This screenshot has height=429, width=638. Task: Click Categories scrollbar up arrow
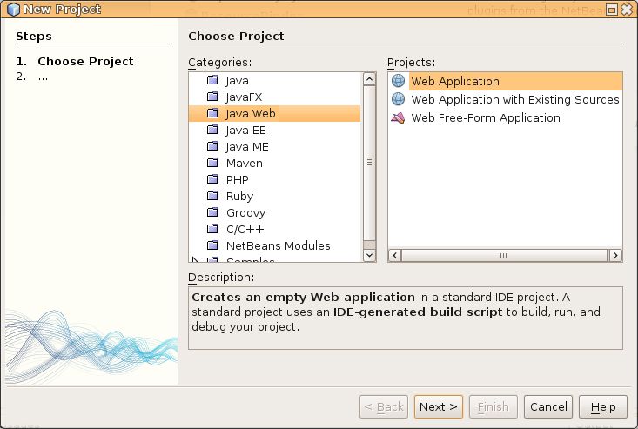[369, 79]
